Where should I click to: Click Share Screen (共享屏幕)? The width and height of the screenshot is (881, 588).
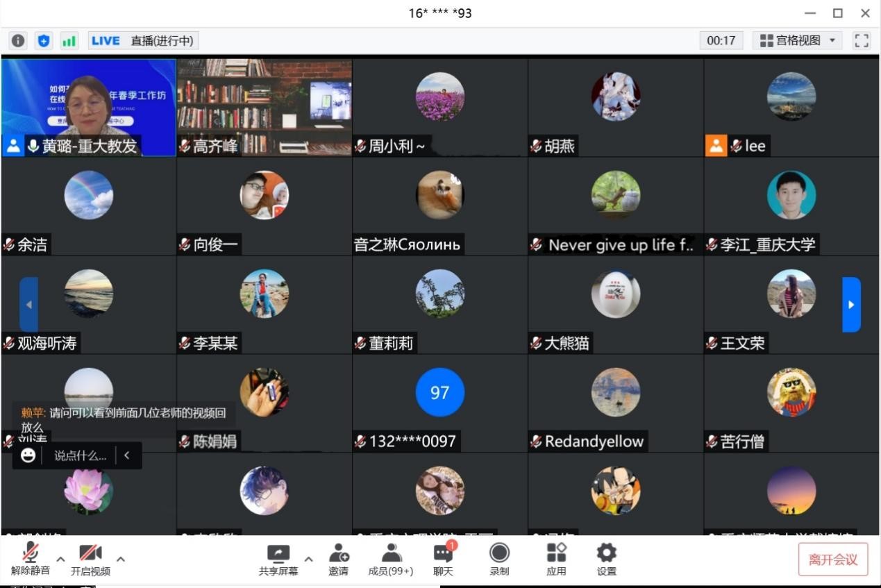[x=278, y=559]
